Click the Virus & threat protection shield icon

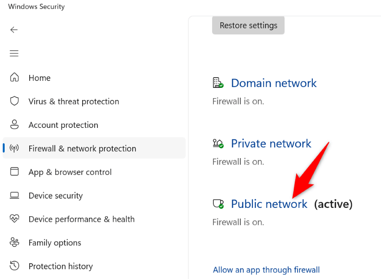tap(14, 101)
